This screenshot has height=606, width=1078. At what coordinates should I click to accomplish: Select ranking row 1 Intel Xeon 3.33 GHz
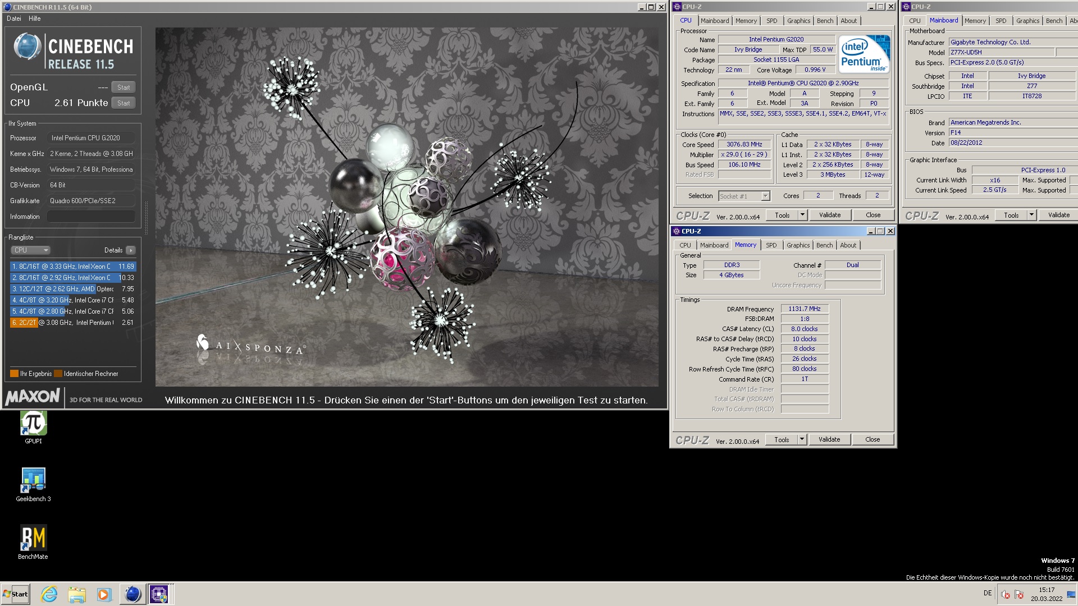click(73, 267)
